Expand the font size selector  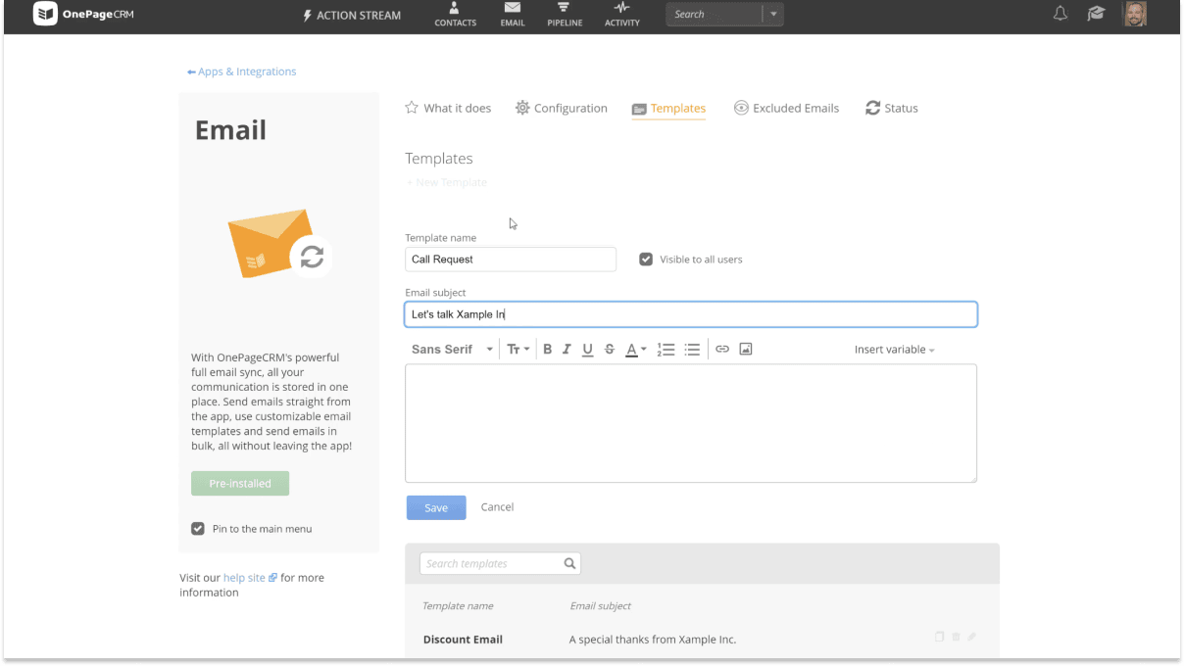click(518, 349)
